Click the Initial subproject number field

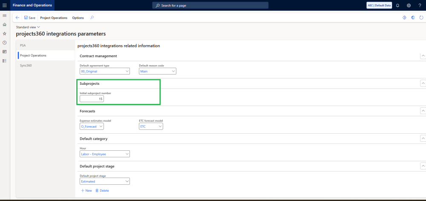[x=92, y=99]
